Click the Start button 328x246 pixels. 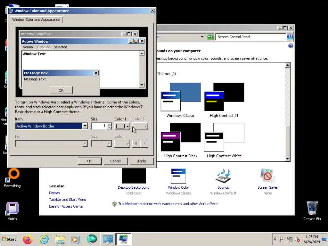9,239
